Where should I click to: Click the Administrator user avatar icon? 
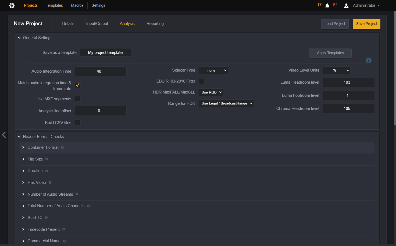[x=346, y=6]
